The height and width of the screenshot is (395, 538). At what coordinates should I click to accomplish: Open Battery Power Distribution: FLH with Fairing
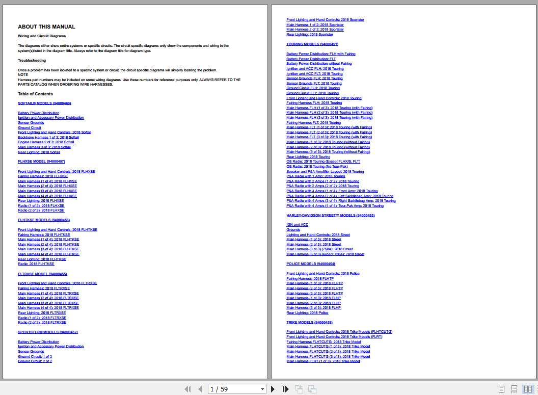tap(321, 54)
